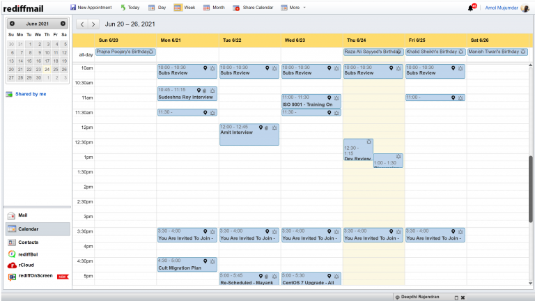Image resolution: width=535 pixels, height=301 pixels.
Task: Click location pin on CentOS 7 Upgrade
Action: point(329,276)
